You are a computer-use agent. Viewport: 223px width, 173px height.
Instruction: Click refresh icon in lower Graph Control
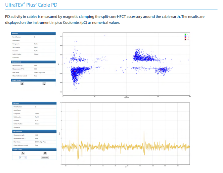pos(45,153)
